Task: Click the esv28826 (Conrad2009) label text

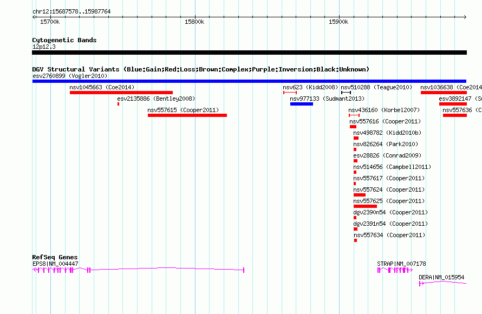Action: 387,155
